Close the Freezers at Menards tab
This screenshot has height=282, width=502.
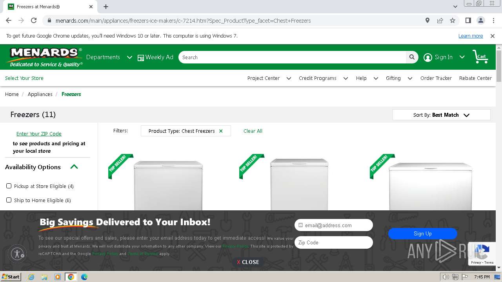(x=91, y=7)
